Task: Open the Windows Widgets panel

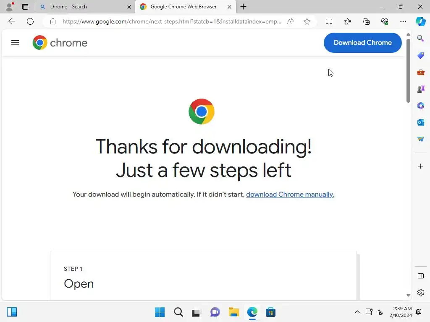Action: (x=12, y=312)
